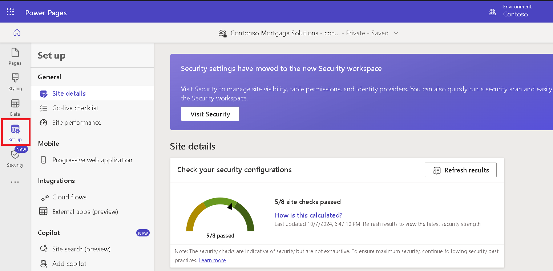Viewport: 553px width, 271px height.
Task: Open the Pages workspace
Action: [x=15, y=56]
